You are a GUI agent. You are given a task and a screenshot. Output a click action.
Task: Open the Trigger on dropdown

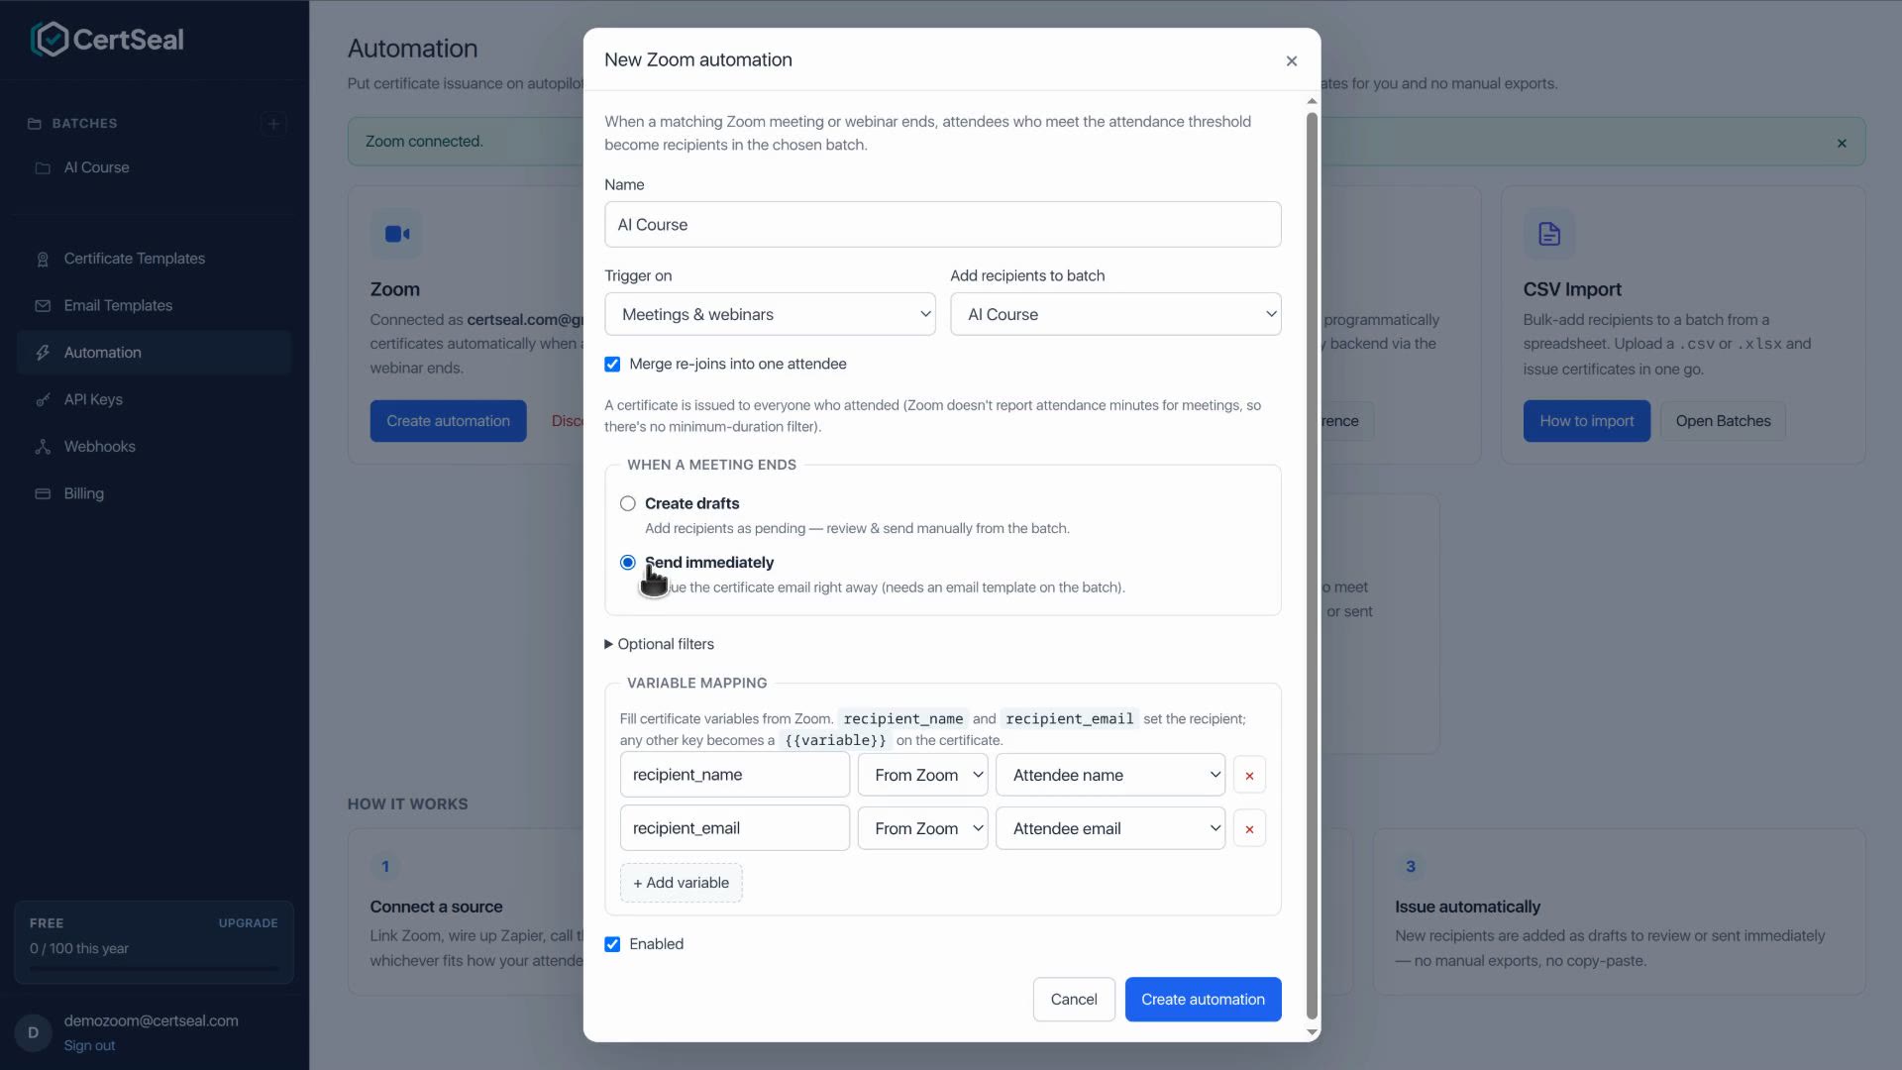(x=770, y=314)
